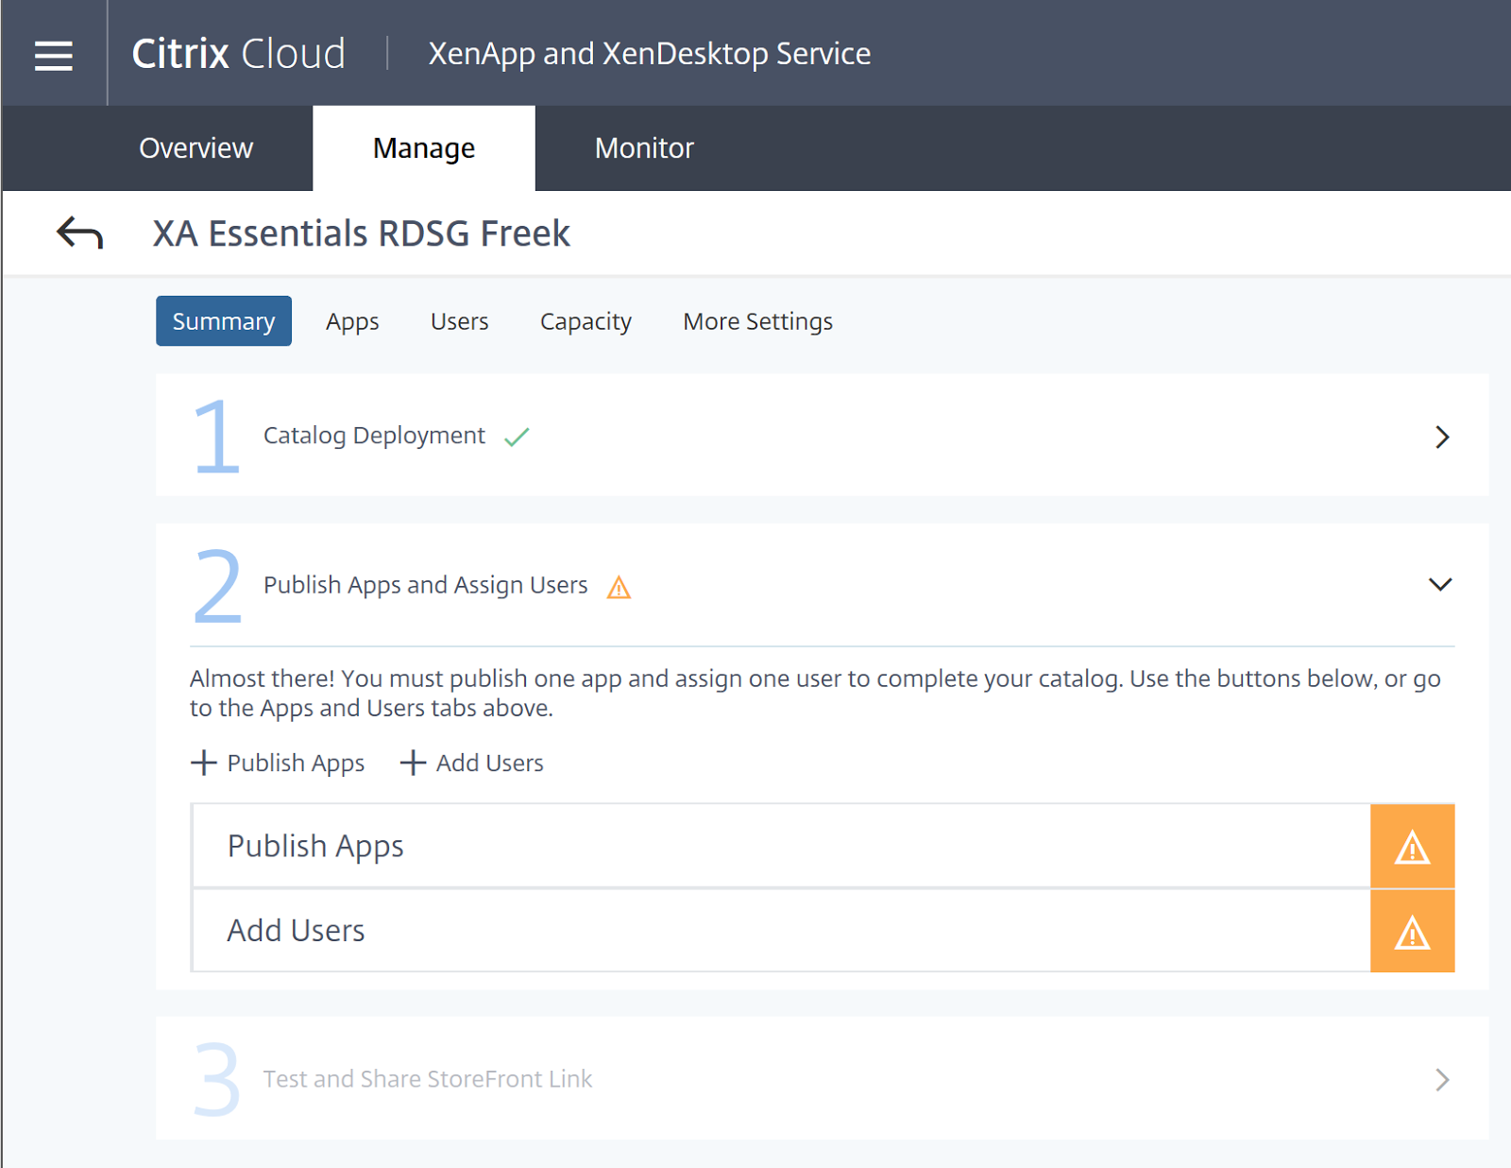Open the hamburger navigation menu

point(54,55)
